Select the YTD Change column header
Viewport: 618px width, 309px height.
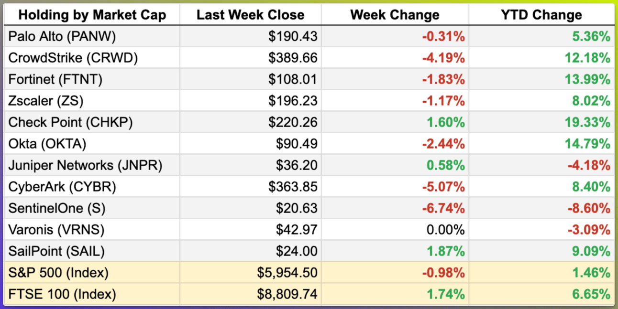(541, 15)
